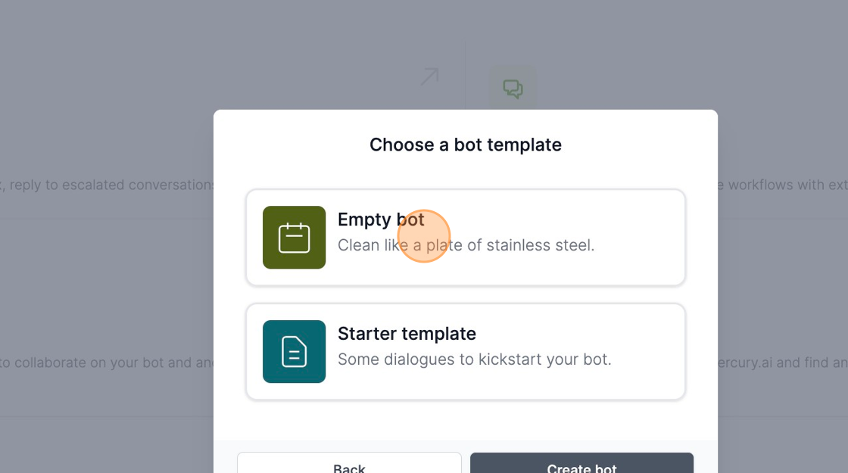
Task: Click the Starter template title label
Action: tap(407, 333)
